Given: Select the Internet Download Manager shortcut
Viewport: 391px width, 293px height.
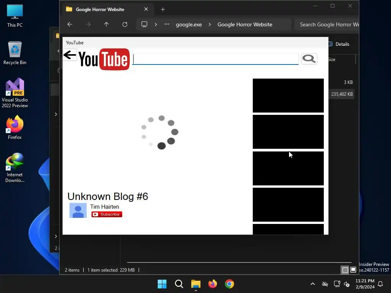Looking at the screenshot, I should point(15,168).
